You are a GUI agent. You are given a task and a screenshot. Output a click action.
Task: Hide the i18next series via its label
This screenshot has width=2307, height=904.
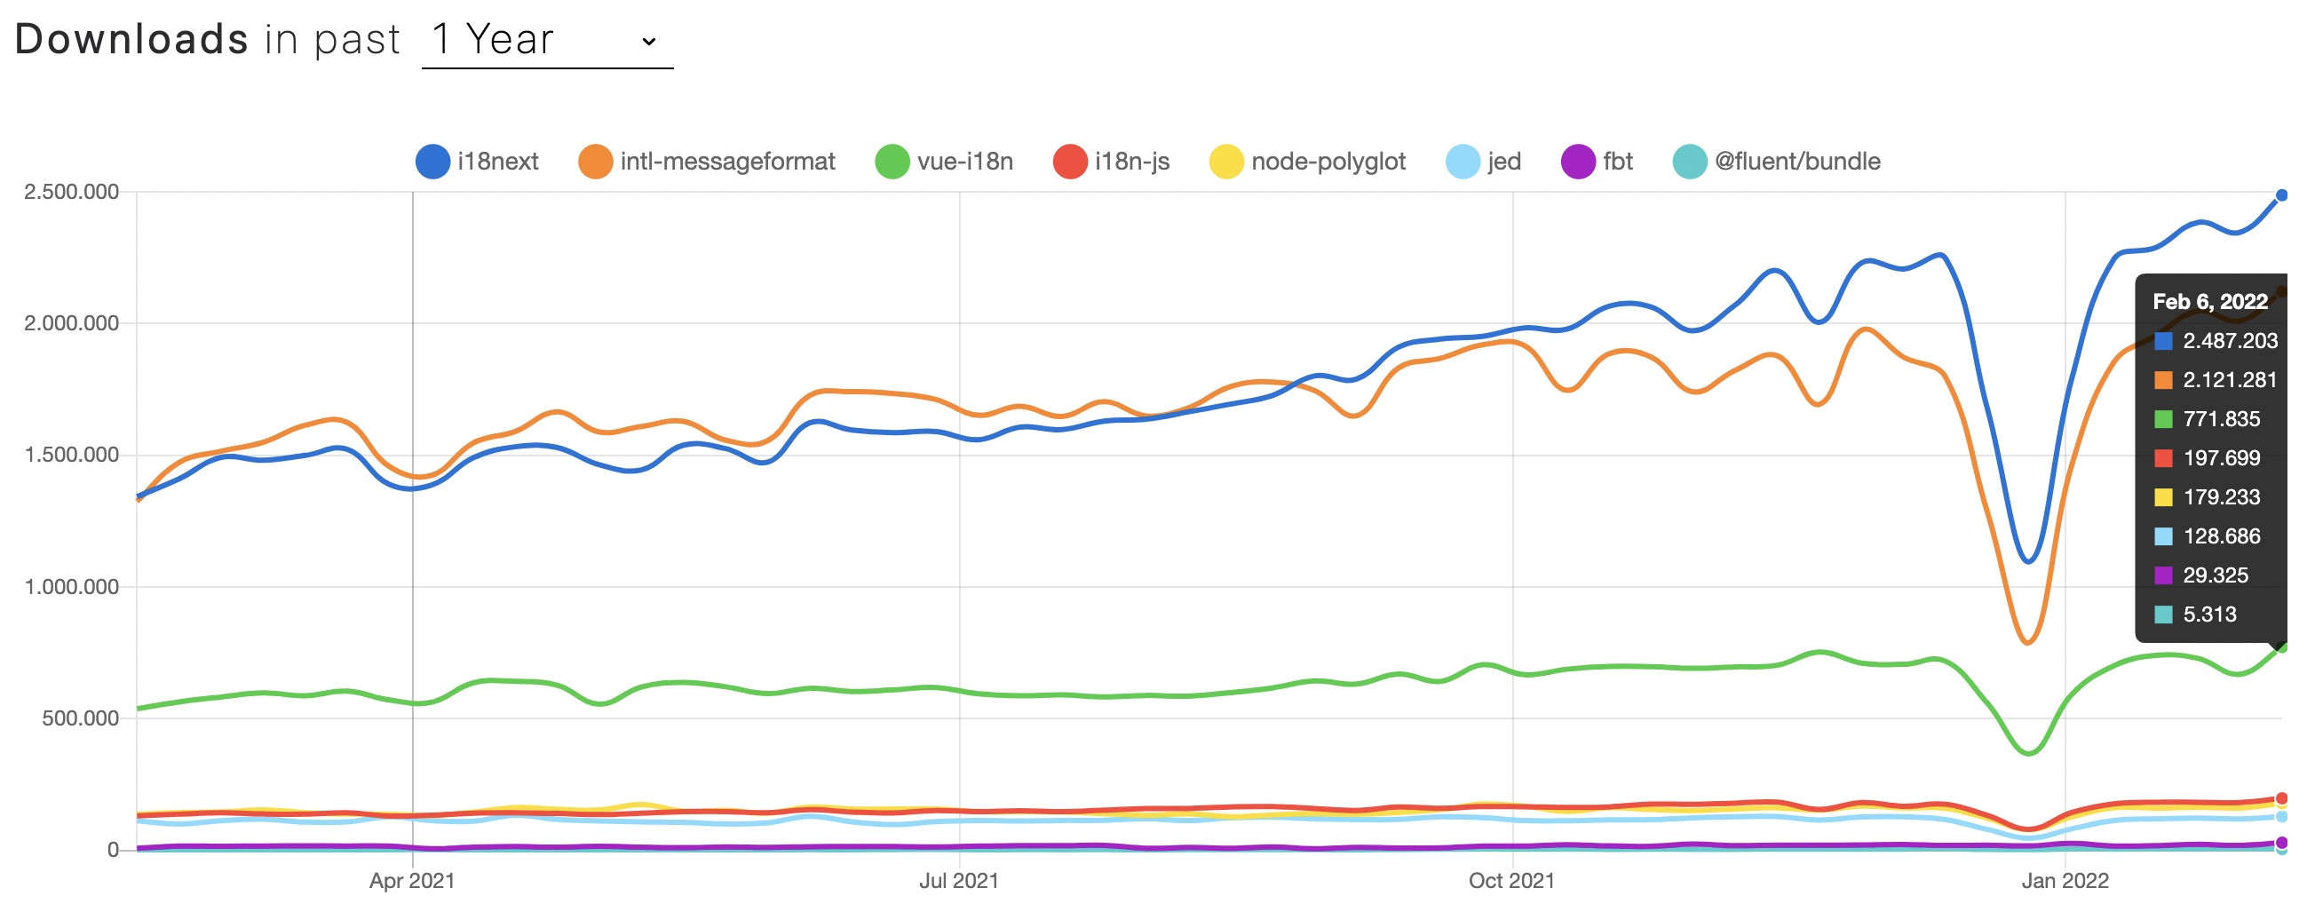tap(498, 163)
